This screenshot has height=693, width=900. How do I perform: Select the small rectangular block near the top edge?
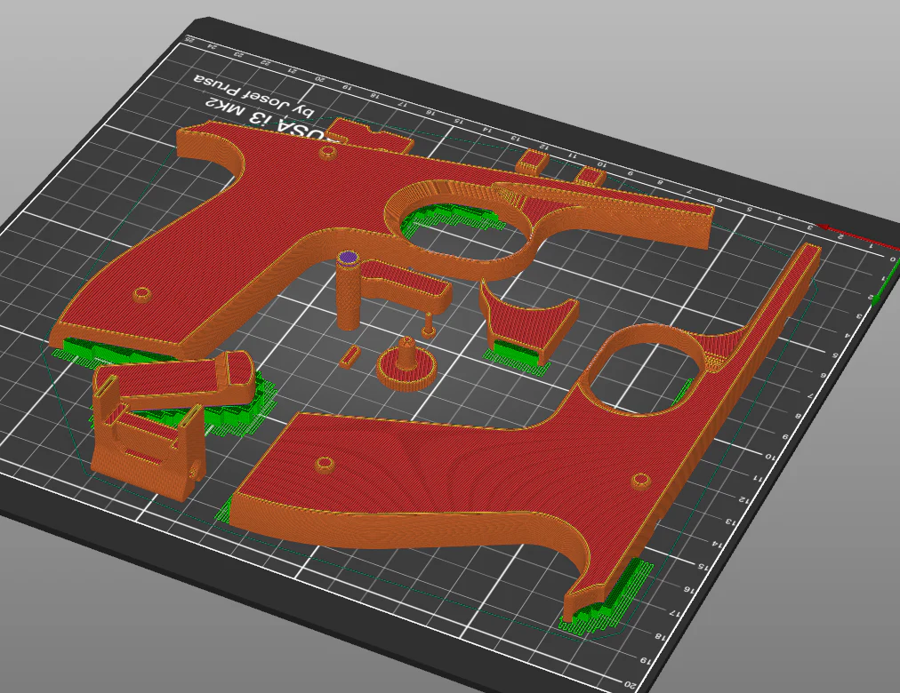coord(534,161)
